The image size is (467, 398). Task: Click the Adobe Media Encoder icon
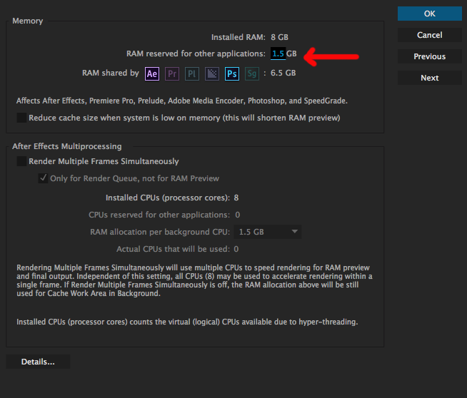point(212,73)
